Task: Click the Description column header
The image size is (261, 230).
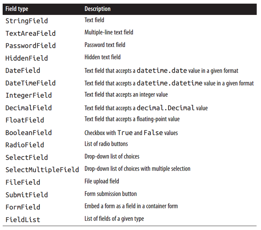Action: point(97,9)
